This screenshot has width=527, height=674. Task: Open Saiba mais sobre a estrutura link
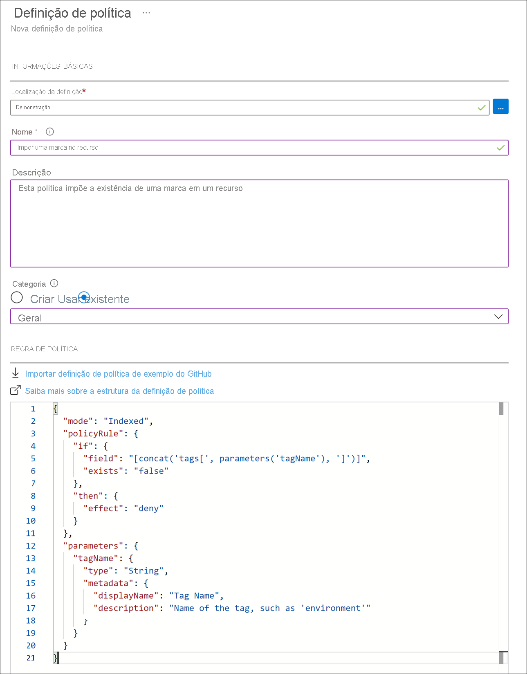click(119, 391)
